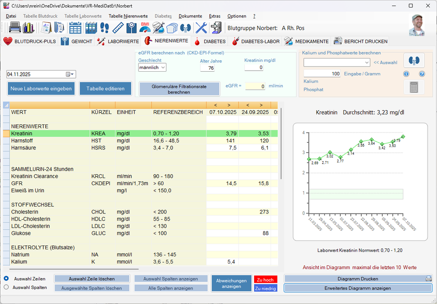The width and height of the screenshot is (437, 304).
Task: Click the exit door icon in the toolbar
Action: tap(216, 28)
